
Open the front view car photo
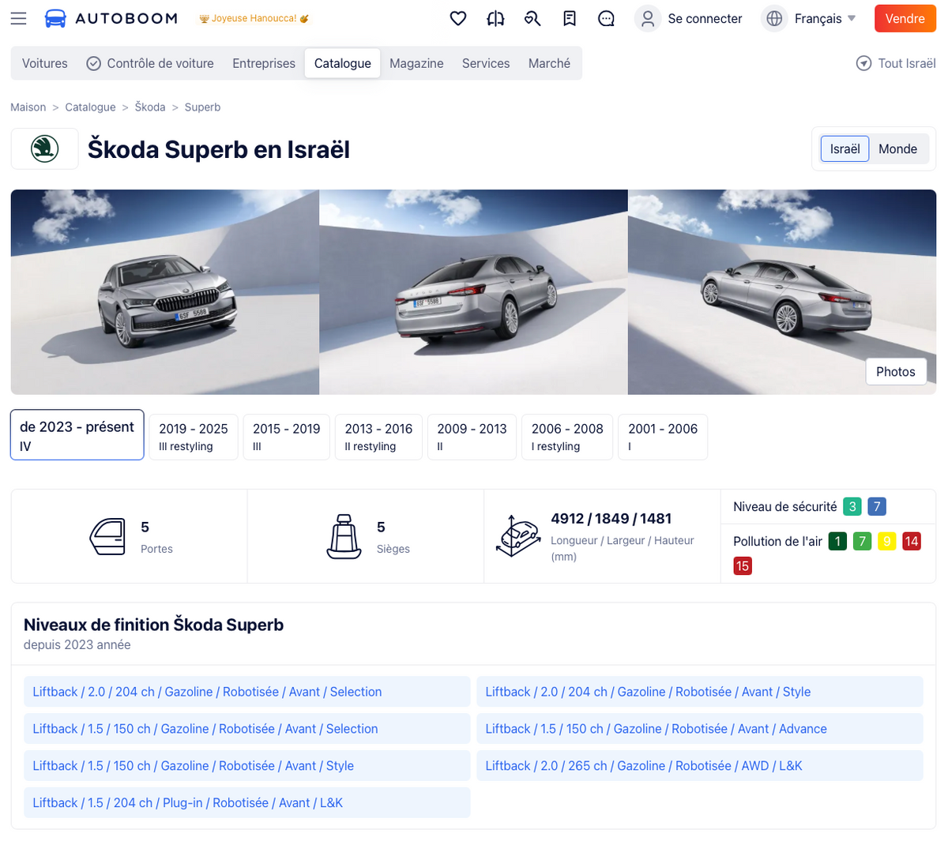click(165, 292)
